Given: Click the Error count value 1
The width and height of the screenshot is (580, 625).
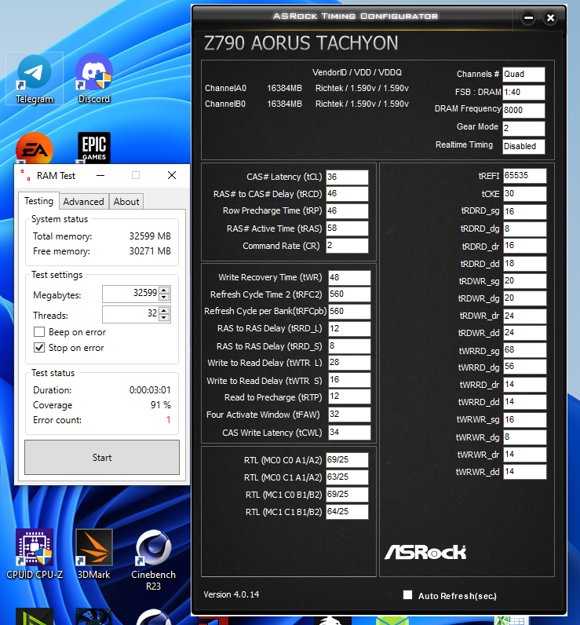Looking at the screenshot, I should (169, 420).
